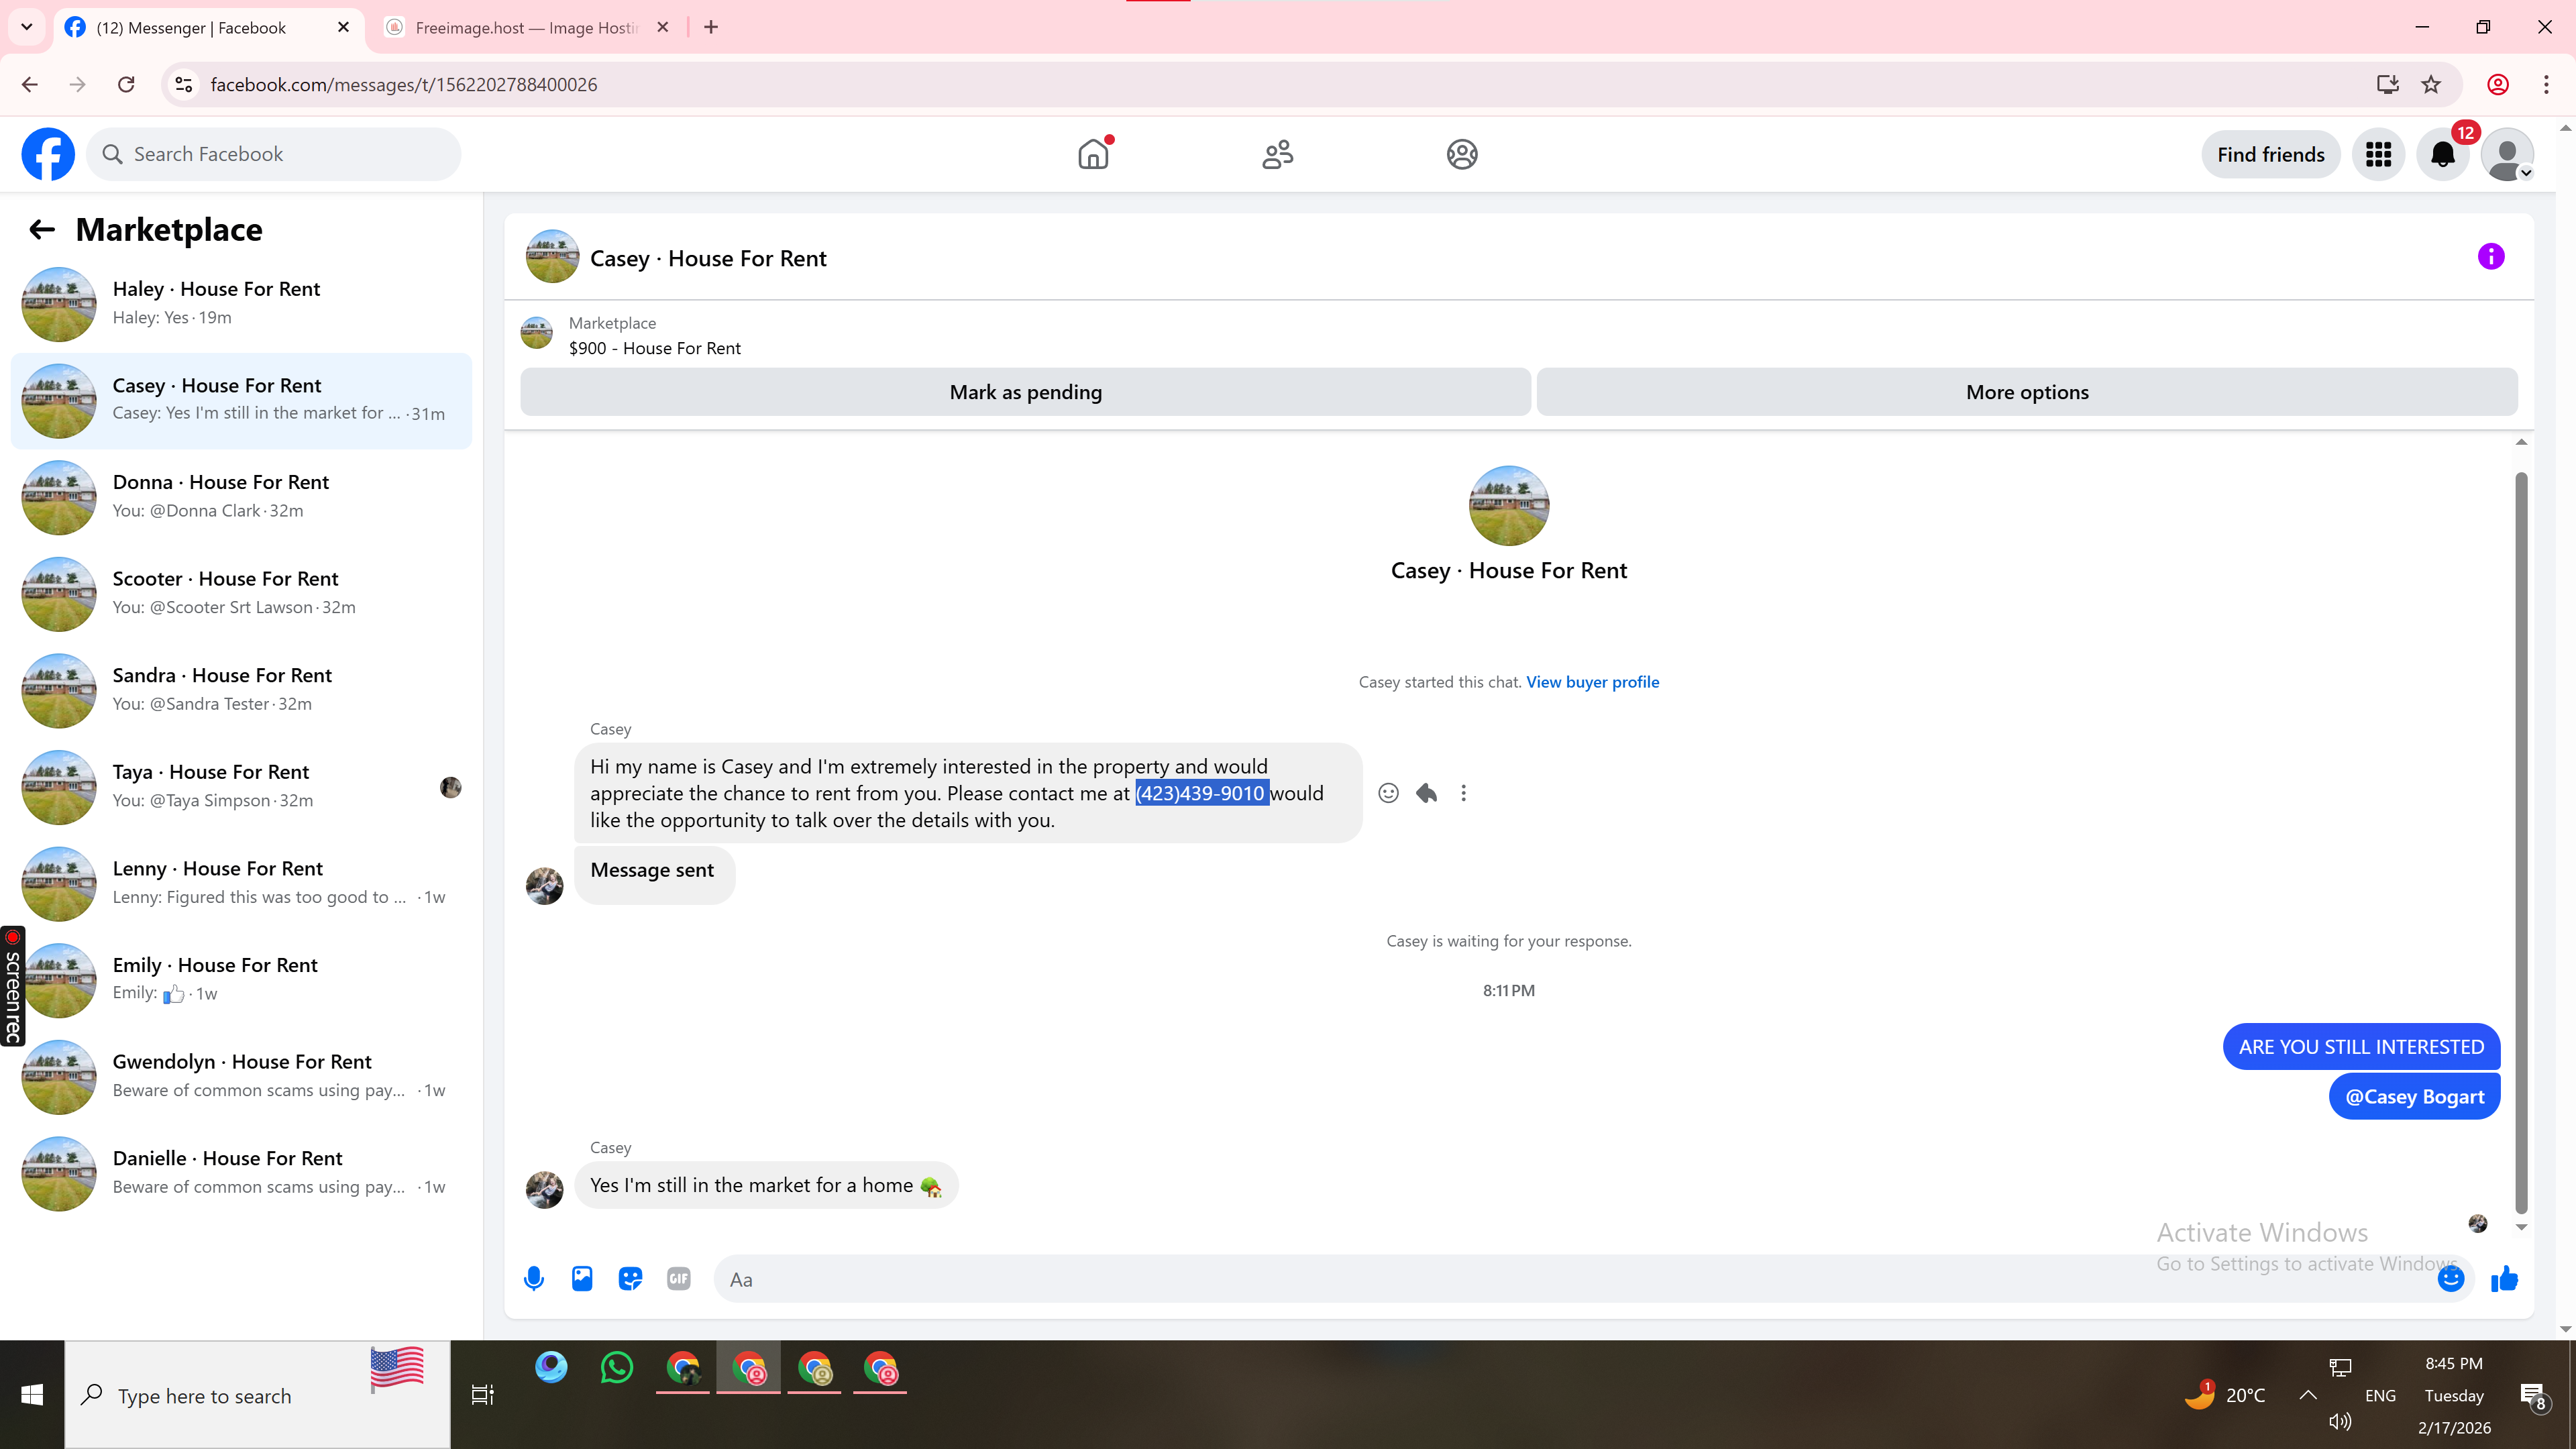Viewport: 2576px width, 1449px height.
Task: Open the sticker picker icon
Action: [x=630, y=1278]
